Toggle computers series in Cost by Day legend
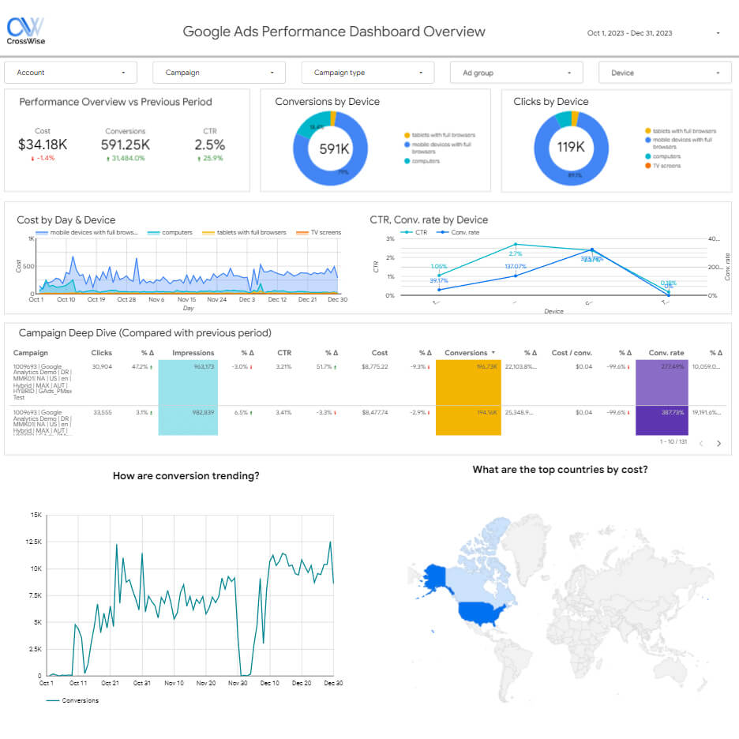The width and height of the screenshot is (739, 739). tap(153, 233)
